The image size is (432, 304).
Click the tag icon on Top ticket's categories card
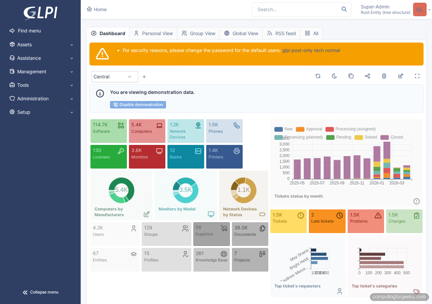click(416, 291)
